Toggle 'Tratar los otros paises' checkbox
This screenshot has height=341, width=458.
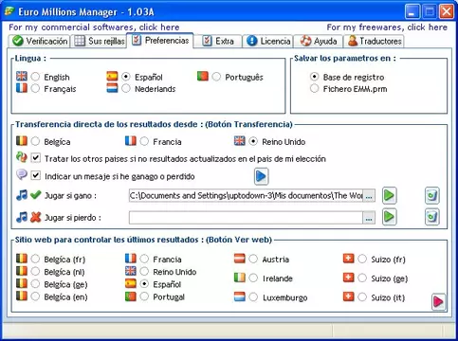36,158
